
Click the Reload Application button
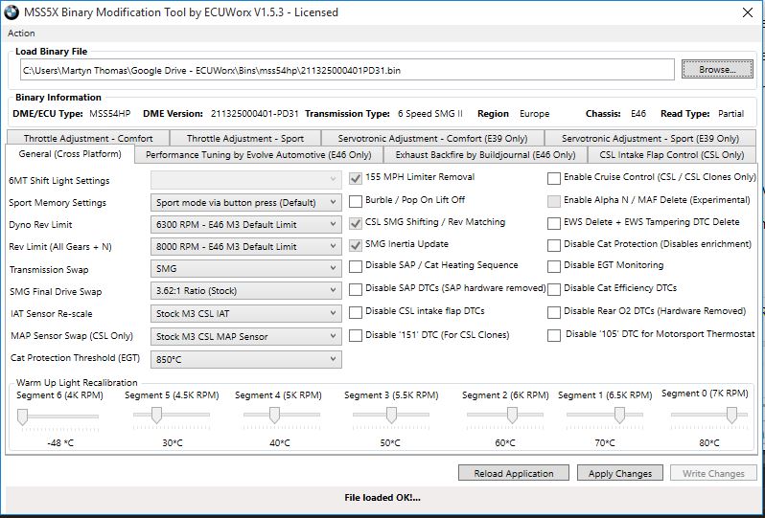pyautogui.click(x=513, y=473)
